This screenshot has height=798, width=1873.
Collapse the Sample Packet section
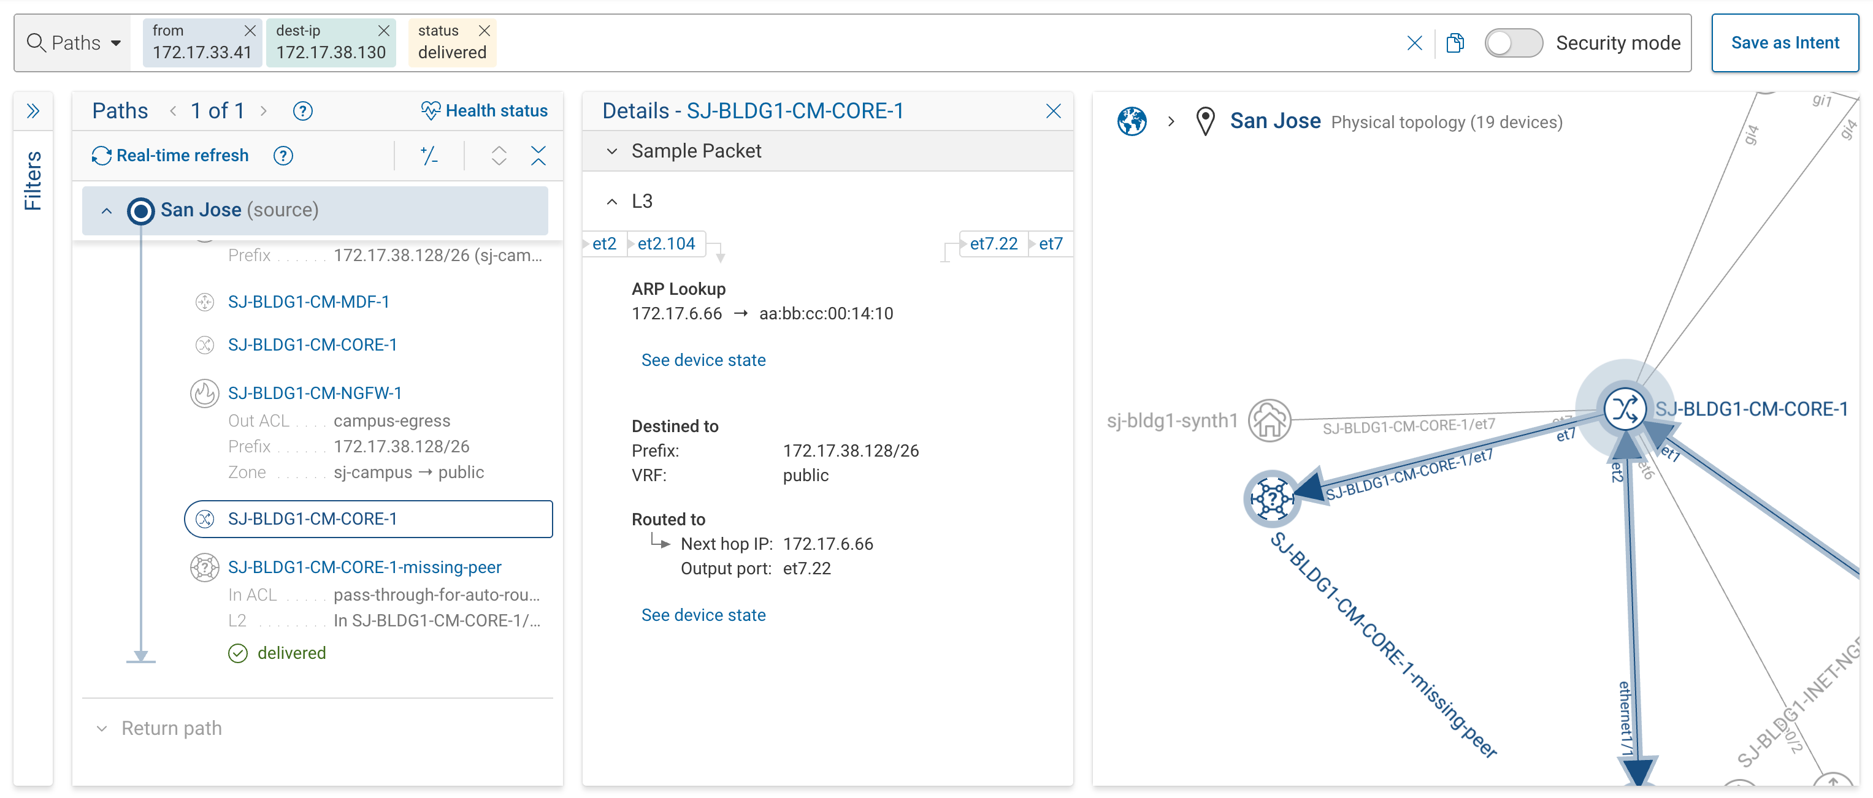pyautogui.click(x=612, y=151)
